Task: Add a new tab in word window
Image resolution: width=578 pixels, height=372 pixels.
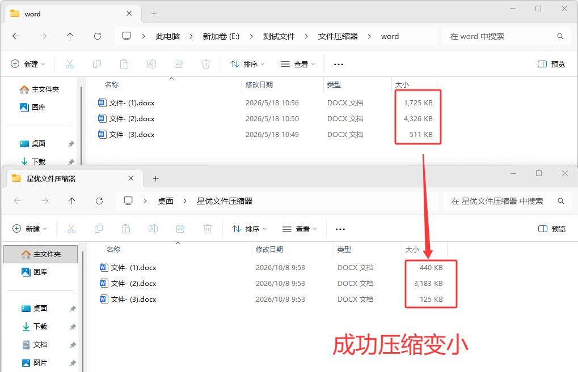Action: pos(154,14)
